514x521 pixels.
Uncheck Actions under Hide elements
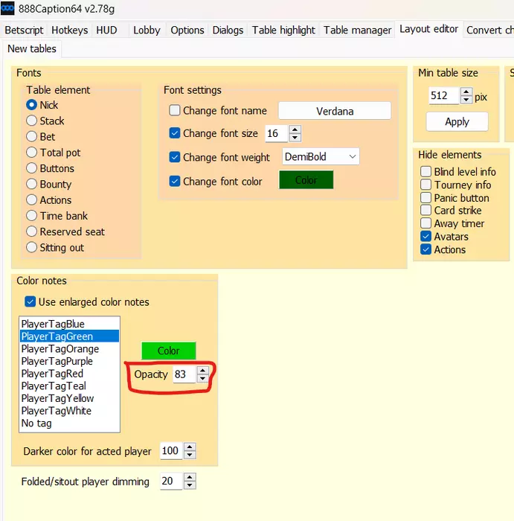(425, 249)
